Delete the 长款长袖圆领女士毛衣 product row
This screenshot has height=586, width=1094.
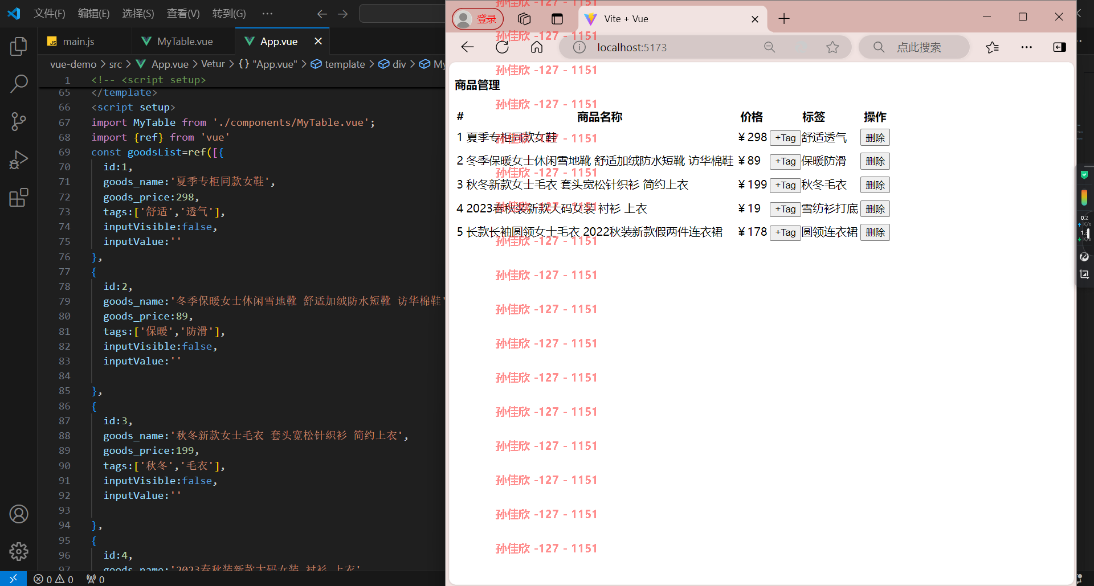click(875, 232)
